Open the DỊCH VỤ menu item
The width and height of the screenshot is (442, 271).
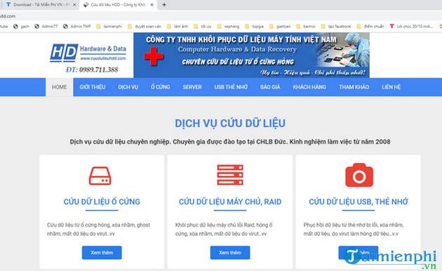128,87
